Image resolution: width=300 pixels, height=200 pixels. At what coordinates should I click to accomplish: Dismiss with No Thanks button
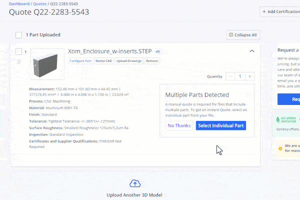tap(179, 125)
